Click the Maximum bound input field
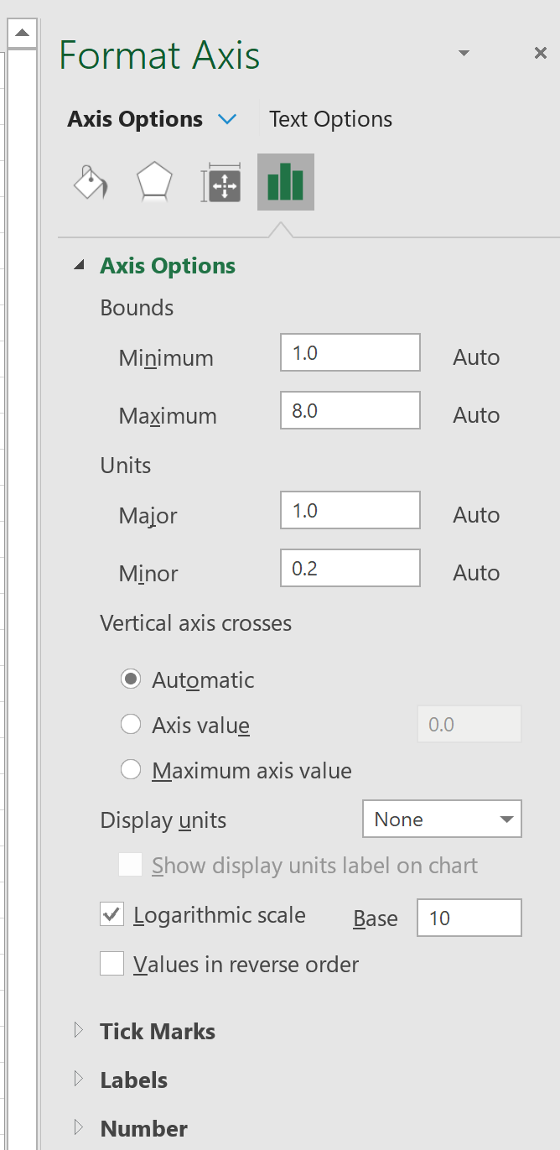This screenshot has width=560, height=1150. 350,411
